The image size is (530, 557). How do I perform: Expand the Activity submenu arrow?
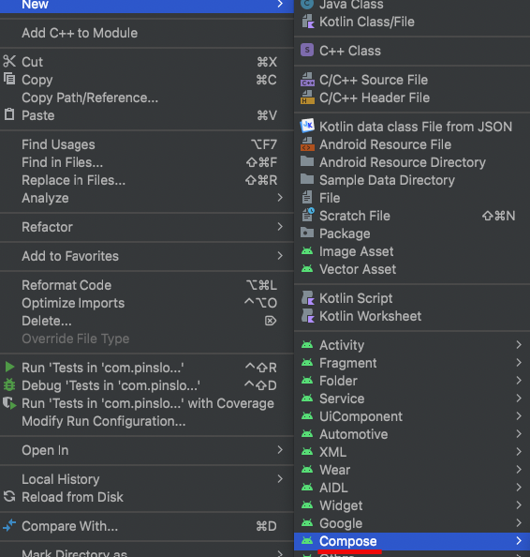click(519, 344)
